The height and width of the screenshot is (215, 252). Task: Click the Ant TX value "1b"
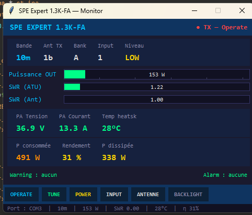[48, 58]
